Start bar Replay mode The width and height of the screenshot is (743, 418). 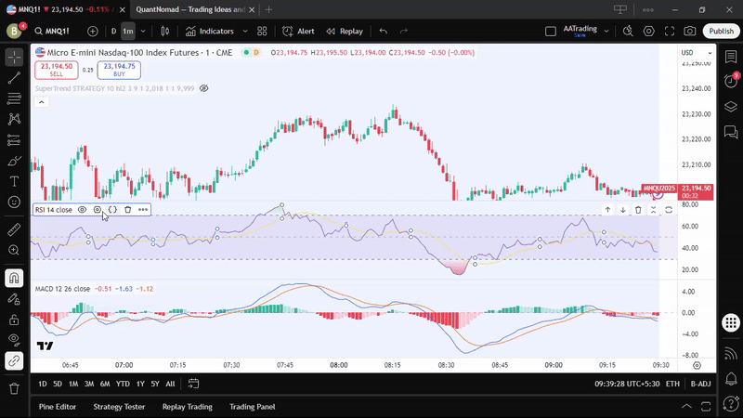point(345,32)
